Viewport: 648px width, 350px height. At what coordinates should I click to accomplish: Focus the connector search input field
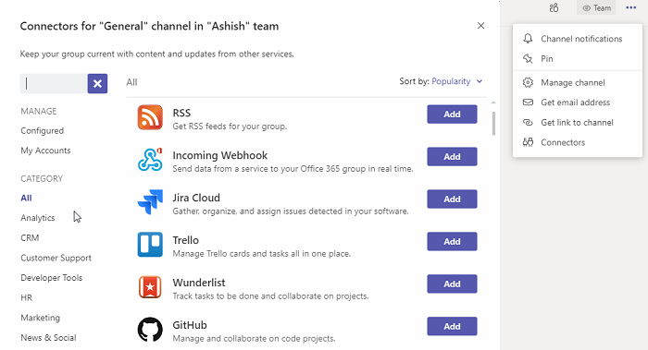pos(54,84)
